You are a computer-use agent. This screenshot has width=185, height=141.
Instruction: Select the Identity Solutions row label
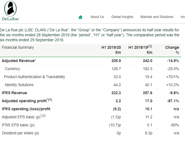coord(19,85)
